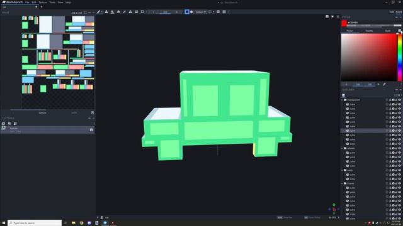Select the Color Picker eyedropper tool in the toolbar

(x=125, y=12)
